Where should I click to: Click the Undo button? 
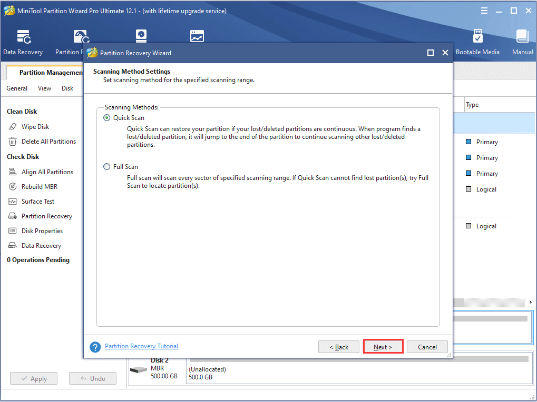click(92, 378)
